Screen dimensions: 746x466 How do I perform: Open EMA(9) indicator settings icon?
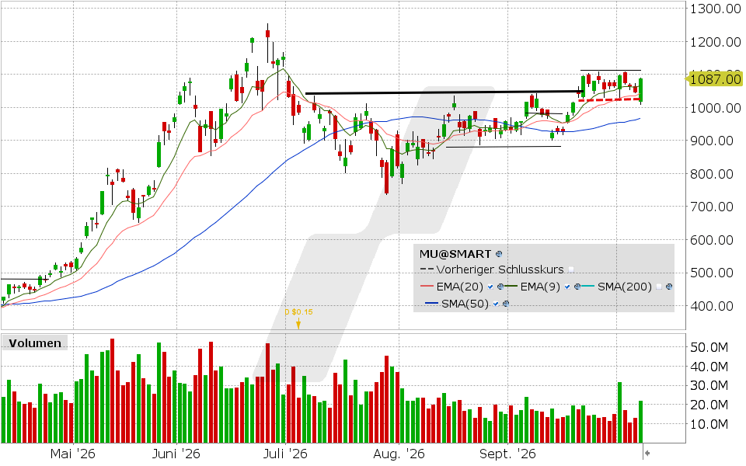577,287
